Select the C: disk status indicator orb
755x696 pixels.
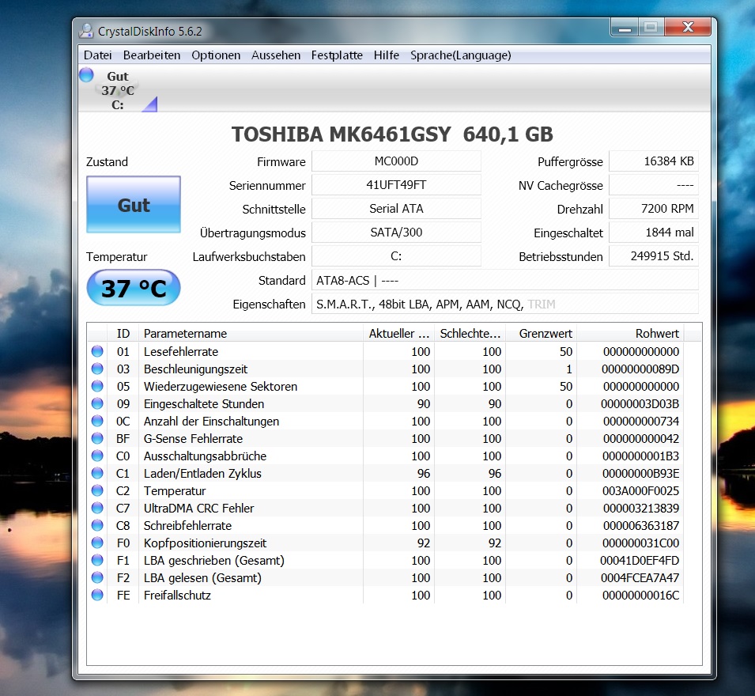click(x=87, y=74)
